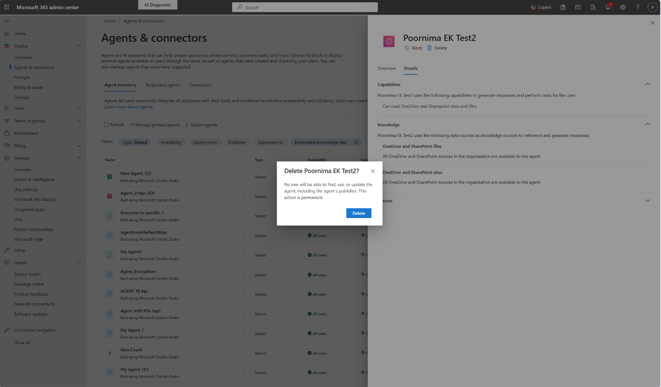Open the settings gear in header
Screen dimensions: 661x387
pos(623,7)
